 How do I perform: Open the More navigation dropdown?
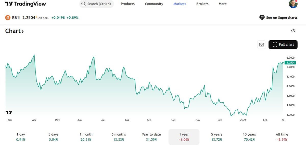222,4
